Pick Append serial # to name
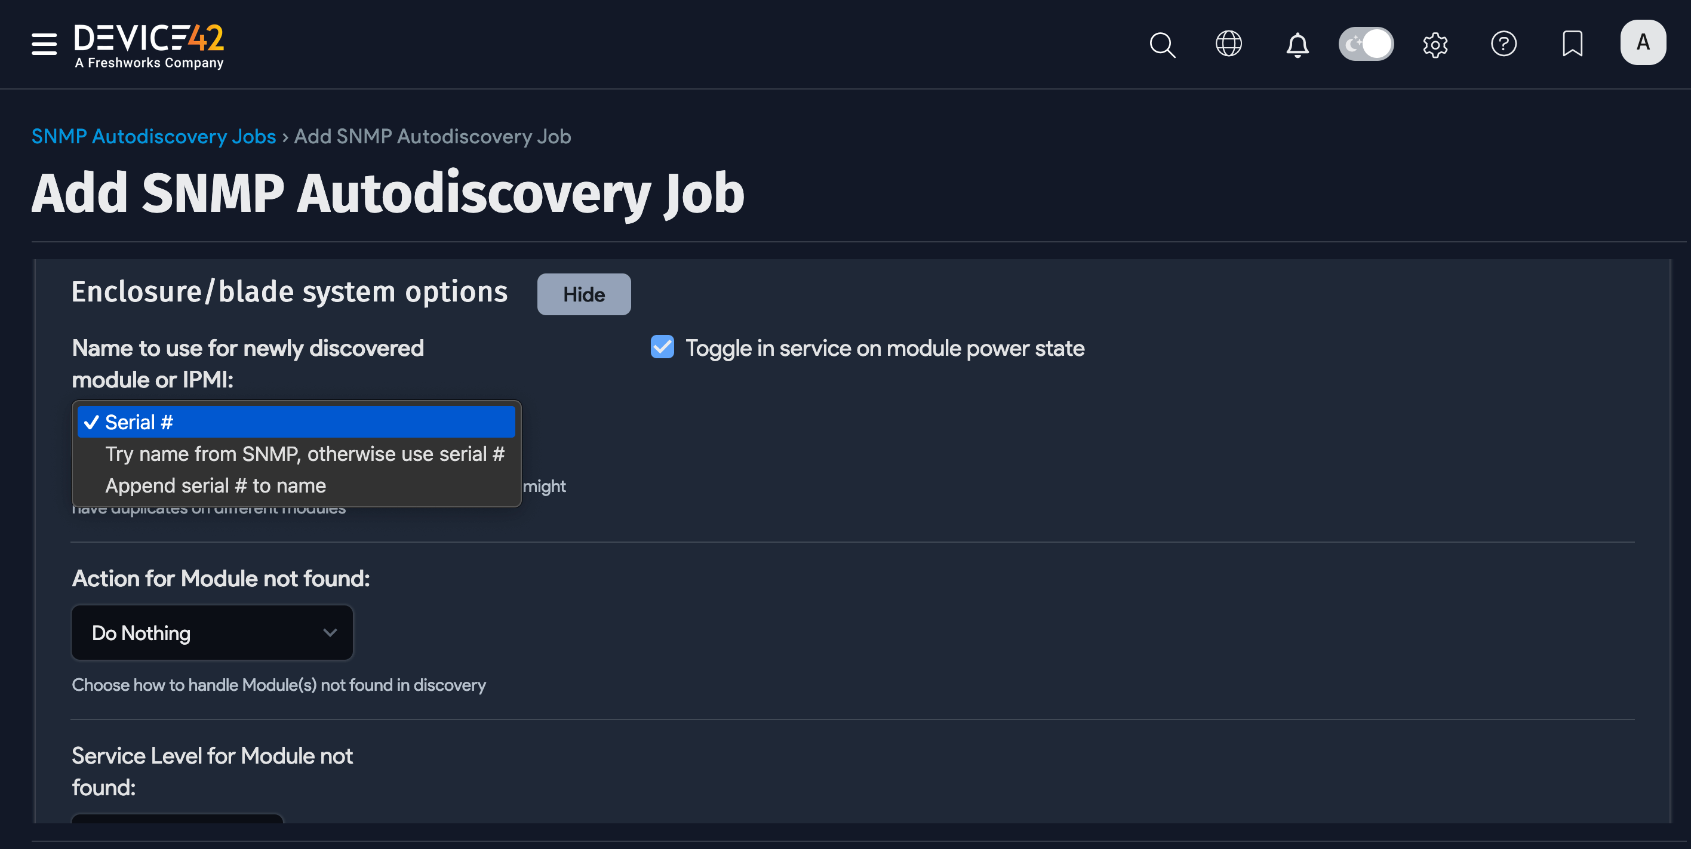This screenshot has width=1691, height=849. click(x=216, y=485)
